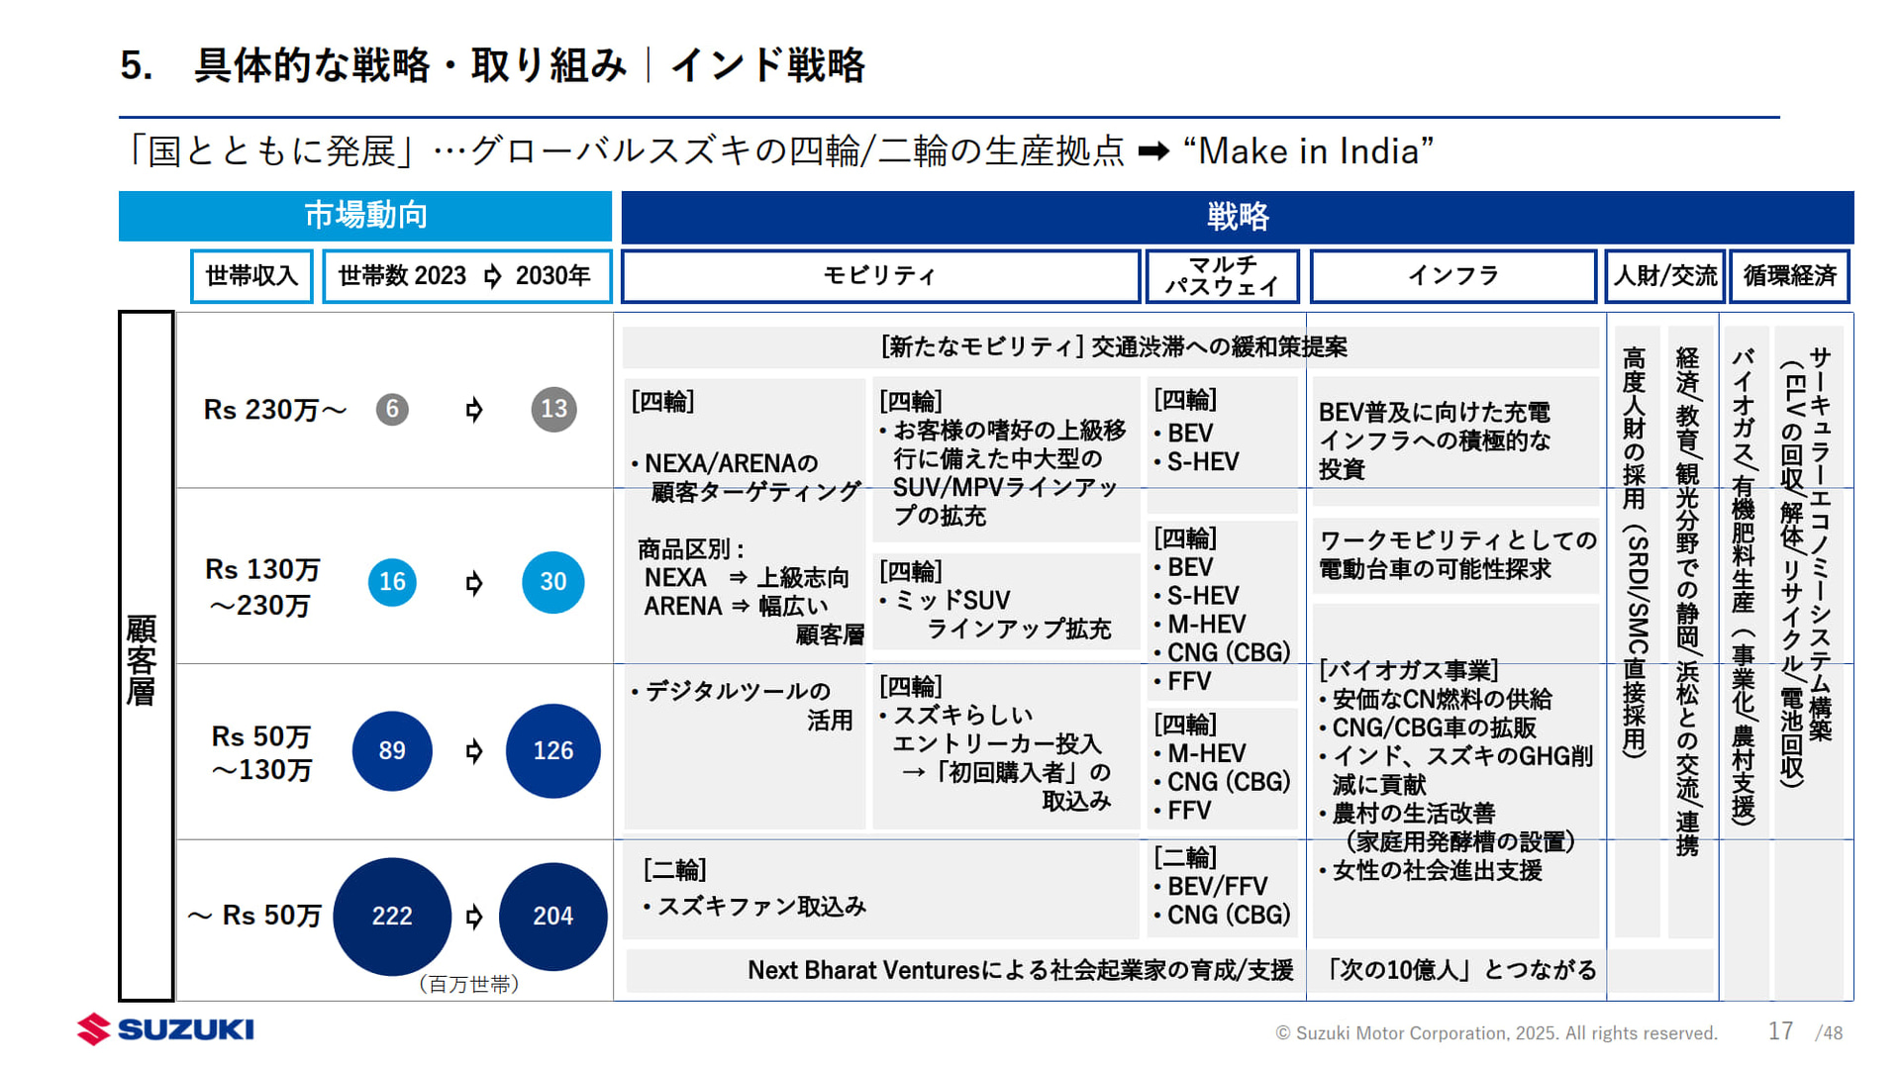The width and height of the screenshot is (1901, 1069).
Task: Toggle the large circle labeled 222
Action: pyautogui.click(x=392, y=917)
